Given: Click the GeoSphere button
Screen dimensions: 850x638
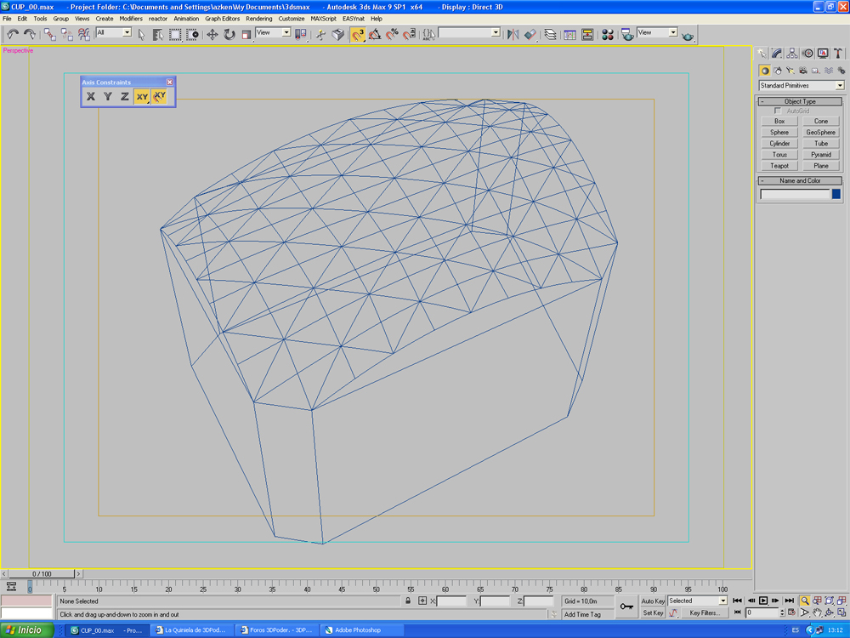Looking at the screenshot, I should coord(821,133).
